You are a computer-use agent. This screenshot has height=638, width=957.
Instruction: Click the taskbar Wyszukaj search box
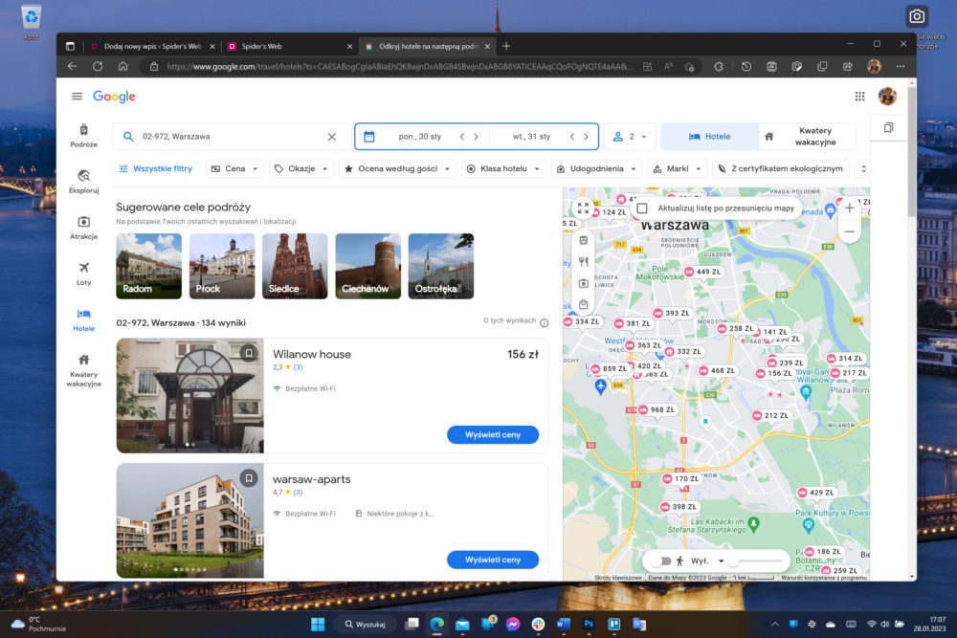coord(365,624)
